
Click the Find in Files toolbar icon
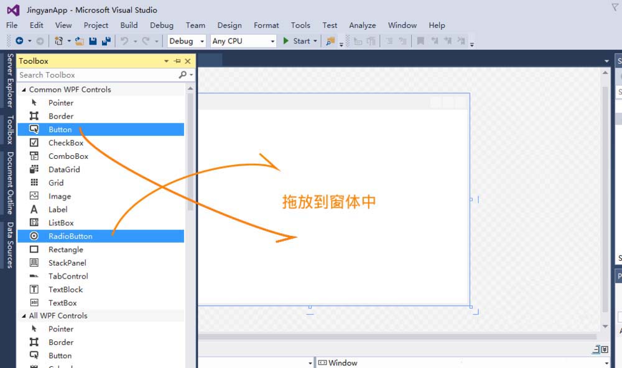330,41
